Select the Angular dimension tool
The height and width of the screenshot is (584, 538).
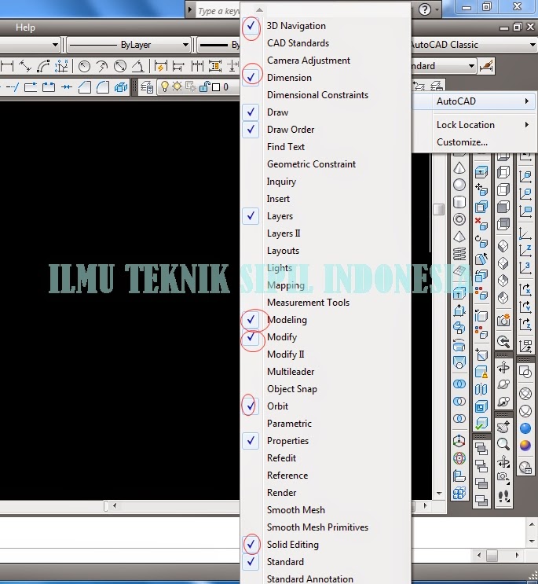(x=138, y=67)
